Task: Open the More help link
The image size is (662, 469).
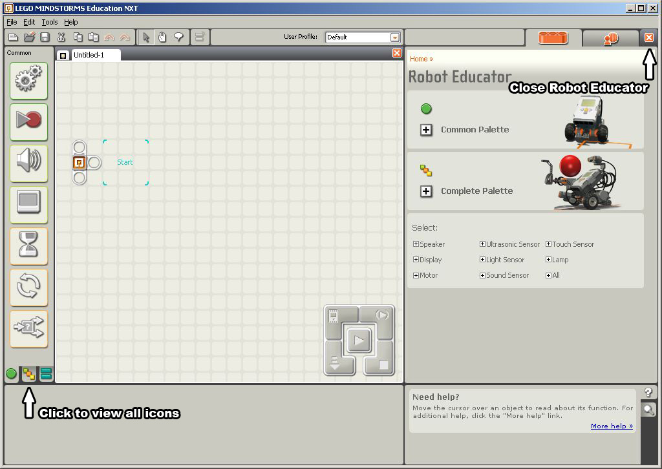Action: coord(612,426)
